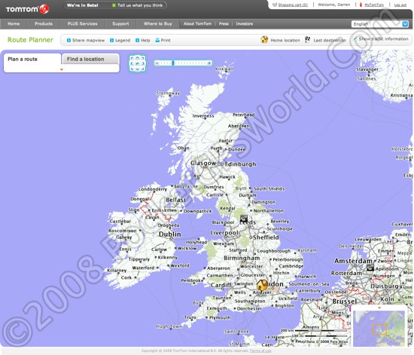Click the home marker near London
This screenshot has height=355, width=414.
tap(262, 286)
